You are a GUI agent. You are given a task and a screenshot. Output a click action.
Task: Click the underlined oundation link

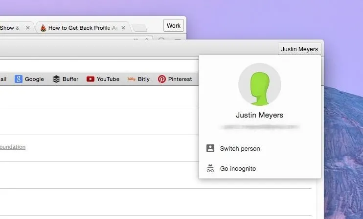click(13, 147)
